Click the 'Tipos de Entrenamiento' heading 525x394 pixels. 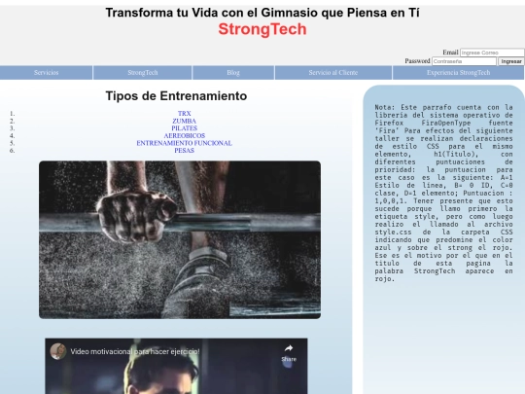tap(176, 95)
